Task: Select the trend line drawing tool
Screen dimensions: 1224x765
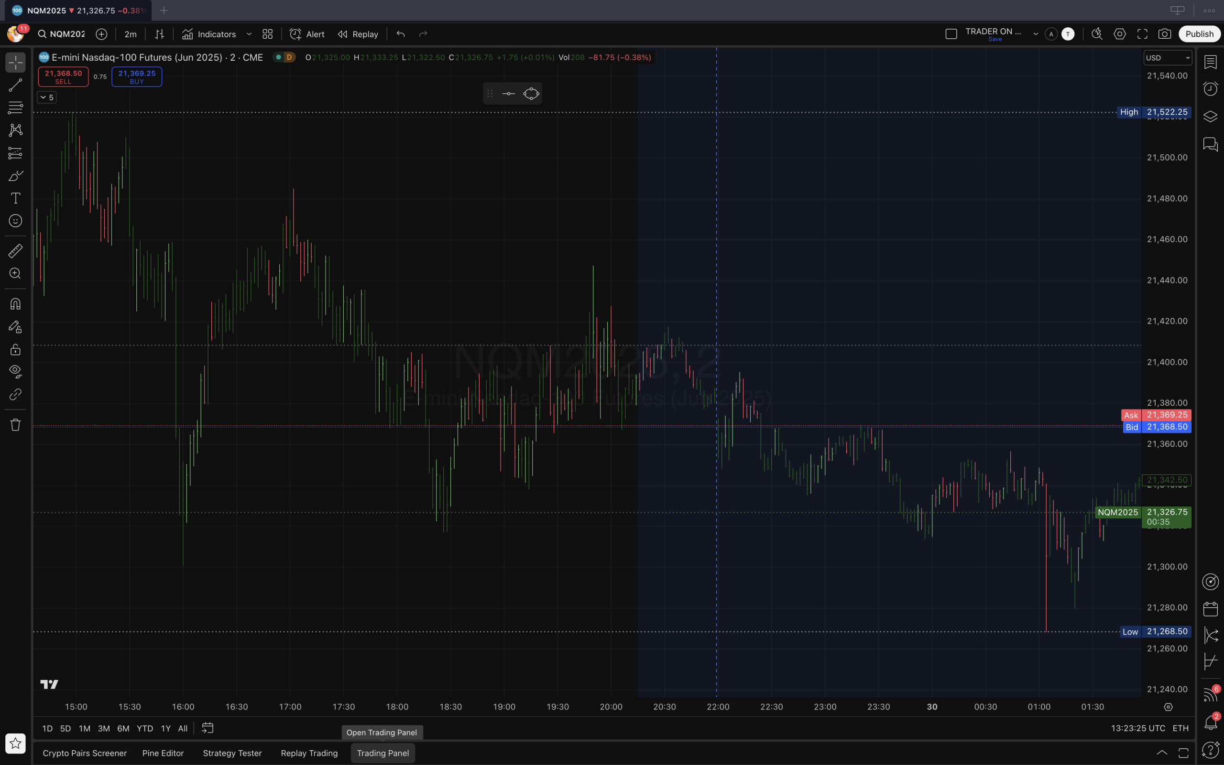Action: click(x=15, y=85)
